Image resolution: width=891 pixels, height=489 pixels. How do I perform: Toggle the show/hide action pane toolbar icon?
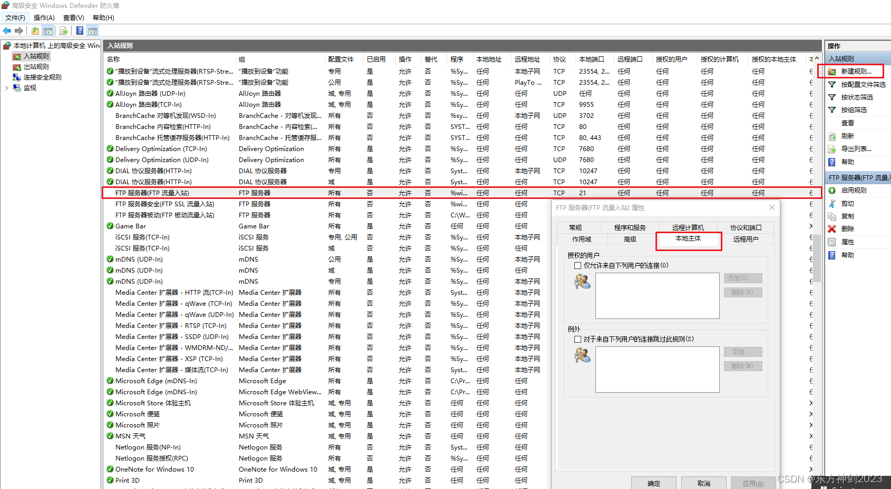[93, 31]
